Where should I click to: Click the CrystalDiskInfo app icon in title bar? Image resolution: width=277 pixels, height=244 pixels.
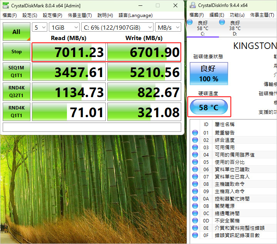(x=193, y=5)
